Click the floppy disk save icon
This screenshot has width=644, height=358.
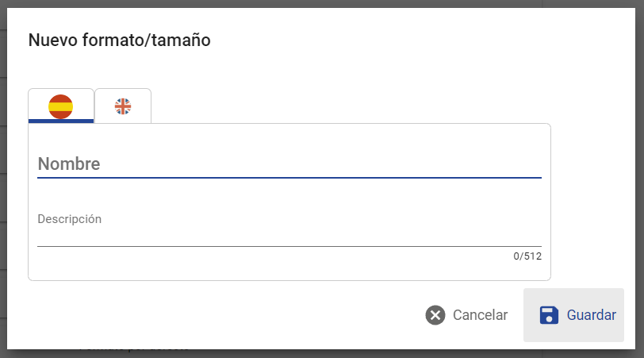[549, 315]
